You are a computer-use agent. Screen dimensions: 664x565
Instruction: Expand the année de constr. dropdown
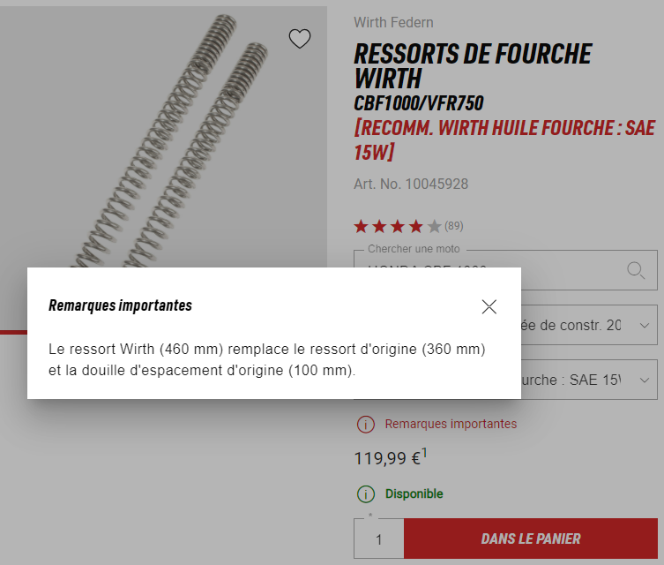click(x=589, y=325)
